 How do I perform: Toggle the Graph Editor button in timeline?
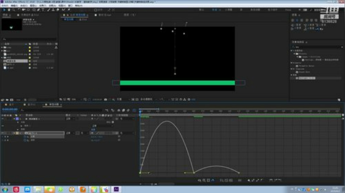(x=134, y=110)
